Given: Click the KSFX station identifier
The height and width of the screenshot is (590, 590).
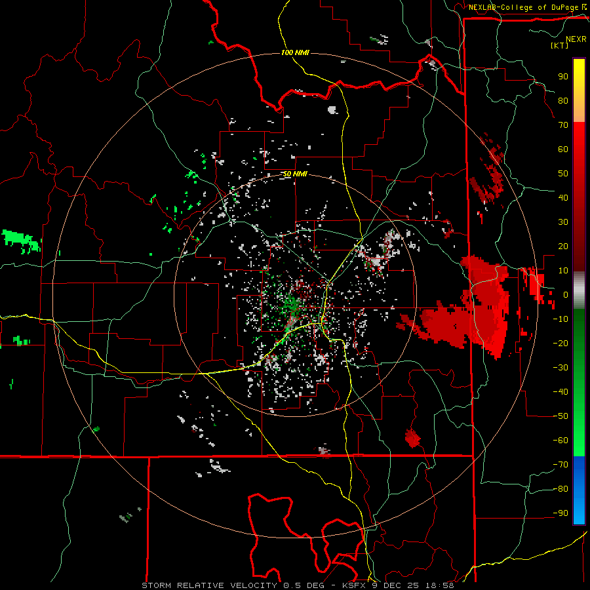Looking at the screenshot, I should (x=354, y=585).
